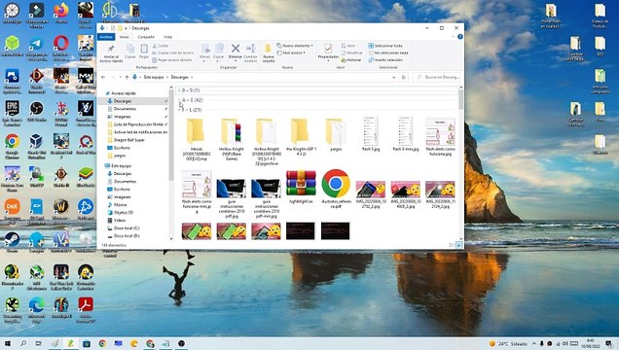The image size is (619, 350).
Task: Open the address bar history dropdown
Action: point(393,78)
